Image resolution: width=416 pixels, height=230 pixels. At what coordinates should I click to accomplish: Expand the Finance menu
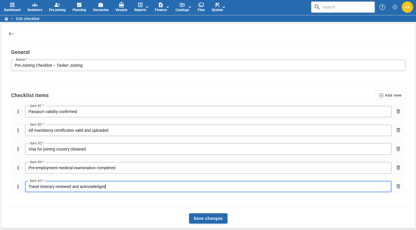tap(162, 7)
